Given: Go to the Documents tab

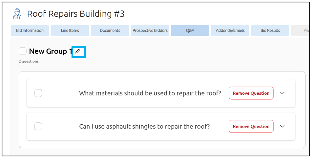Looking at the screenshot, I should coord(110,31).
